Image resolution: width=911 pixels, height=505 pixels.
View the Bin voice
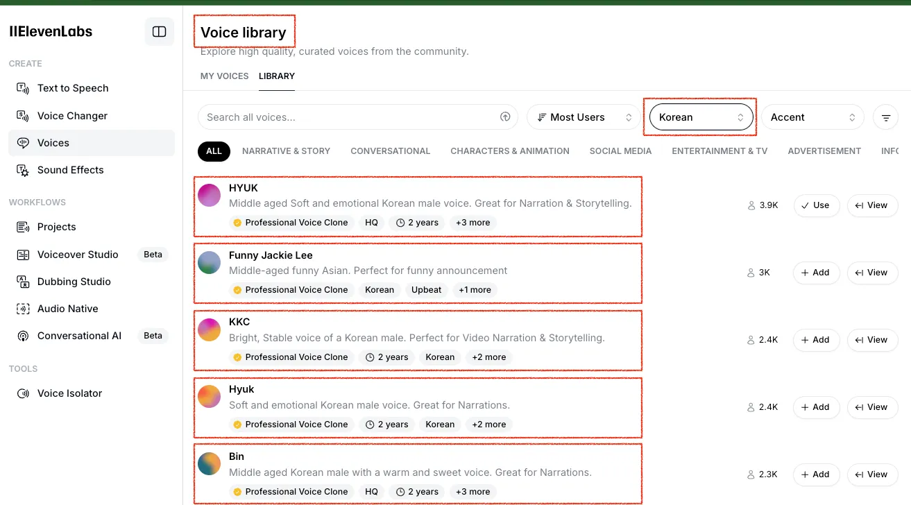[872, 474]
